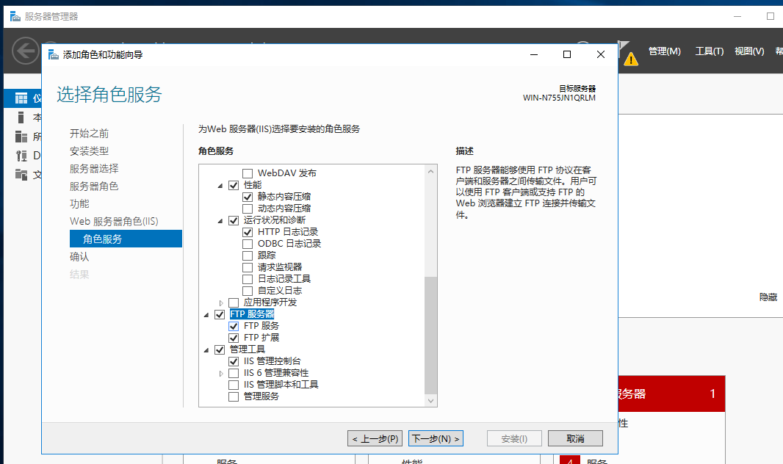Screen dimensions: 783x464
Task: Collapse the 性能 tree node
Action: click(x=220, y=186)
